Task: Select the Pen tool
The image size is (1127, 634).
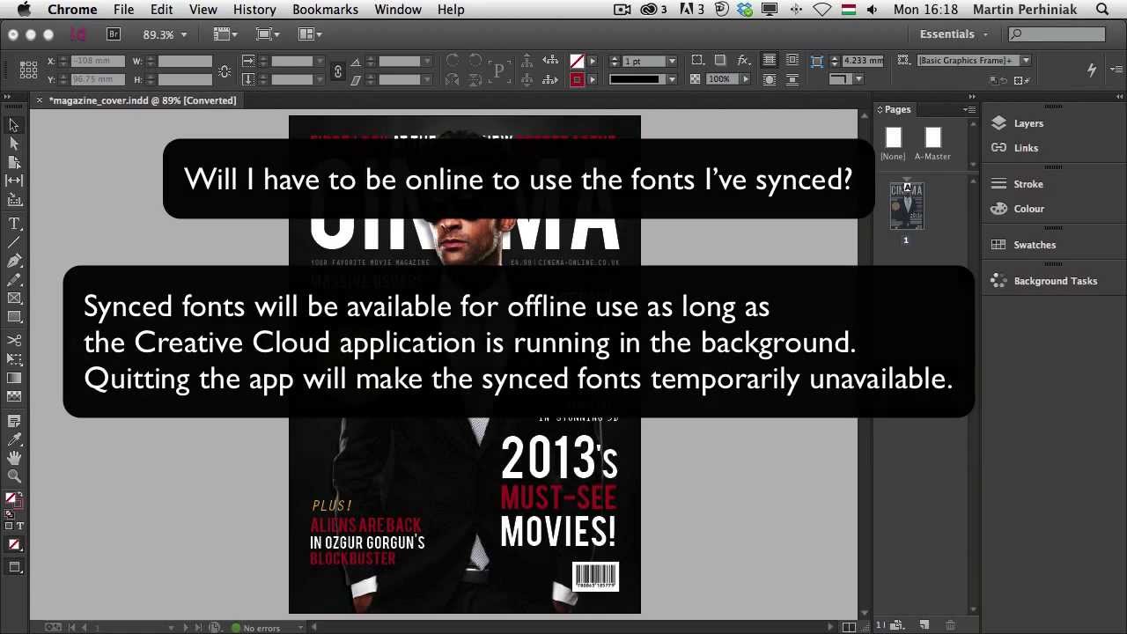Action: click(x=14, y=262)
